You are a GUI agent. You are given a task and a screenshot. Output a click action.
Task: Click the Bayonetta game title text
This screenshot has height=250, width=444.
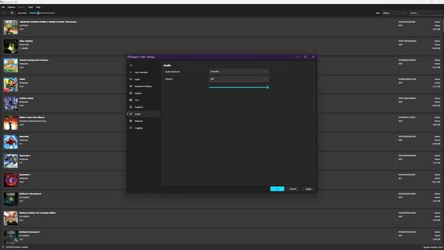point(24,136)
